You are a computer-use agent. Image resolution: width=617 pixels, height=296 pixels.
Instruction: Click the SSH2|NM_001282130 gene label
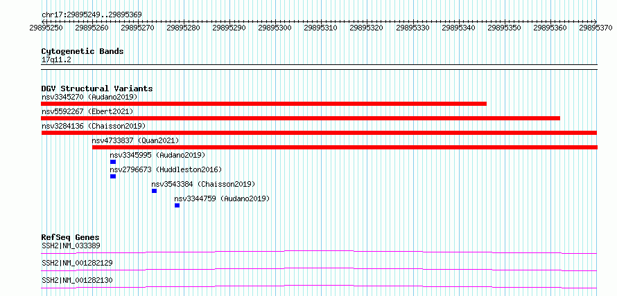click(77, 280)
